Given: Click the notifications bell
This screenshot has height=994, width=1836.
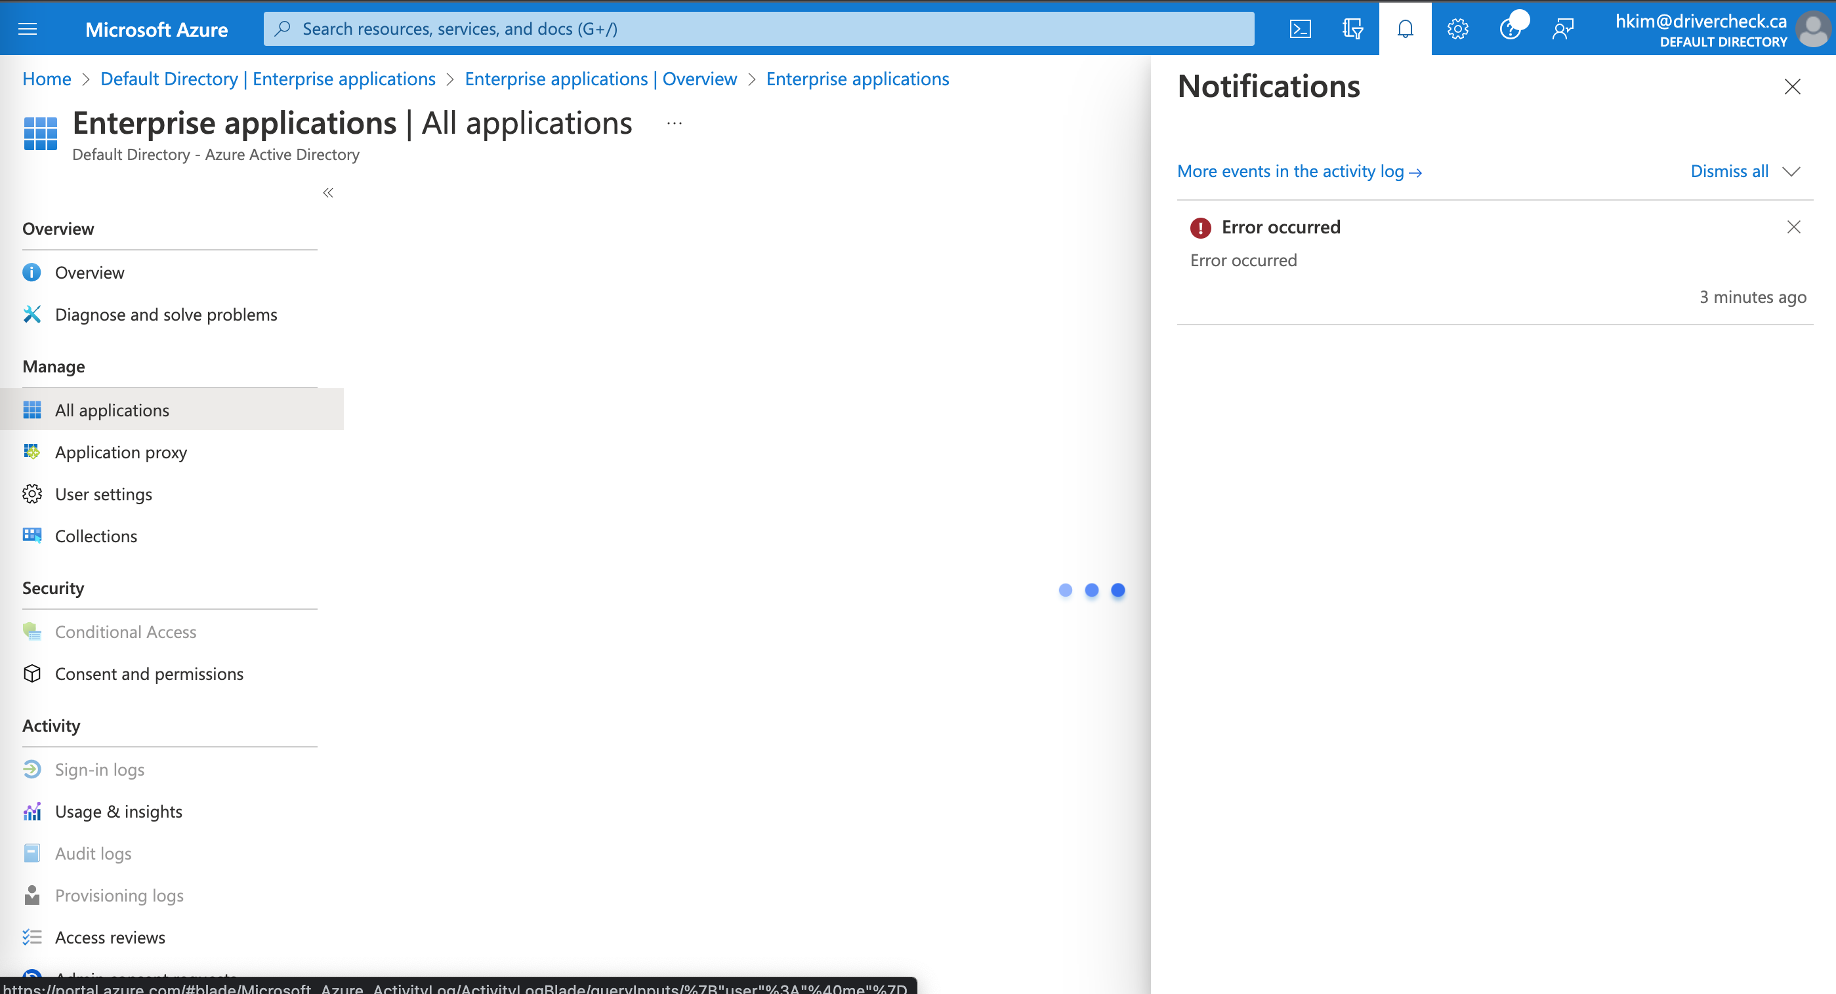Looking at the screenshot, I should (x=1405, y=28).
